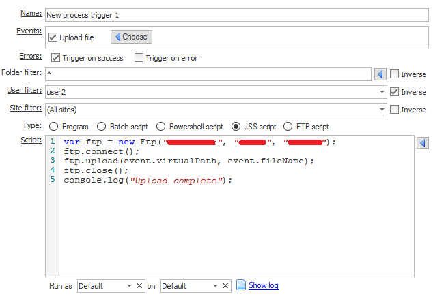Uncheck Inverse for User filter
Viewport: 433px width, 297px height.
click(x=394, y=92)
